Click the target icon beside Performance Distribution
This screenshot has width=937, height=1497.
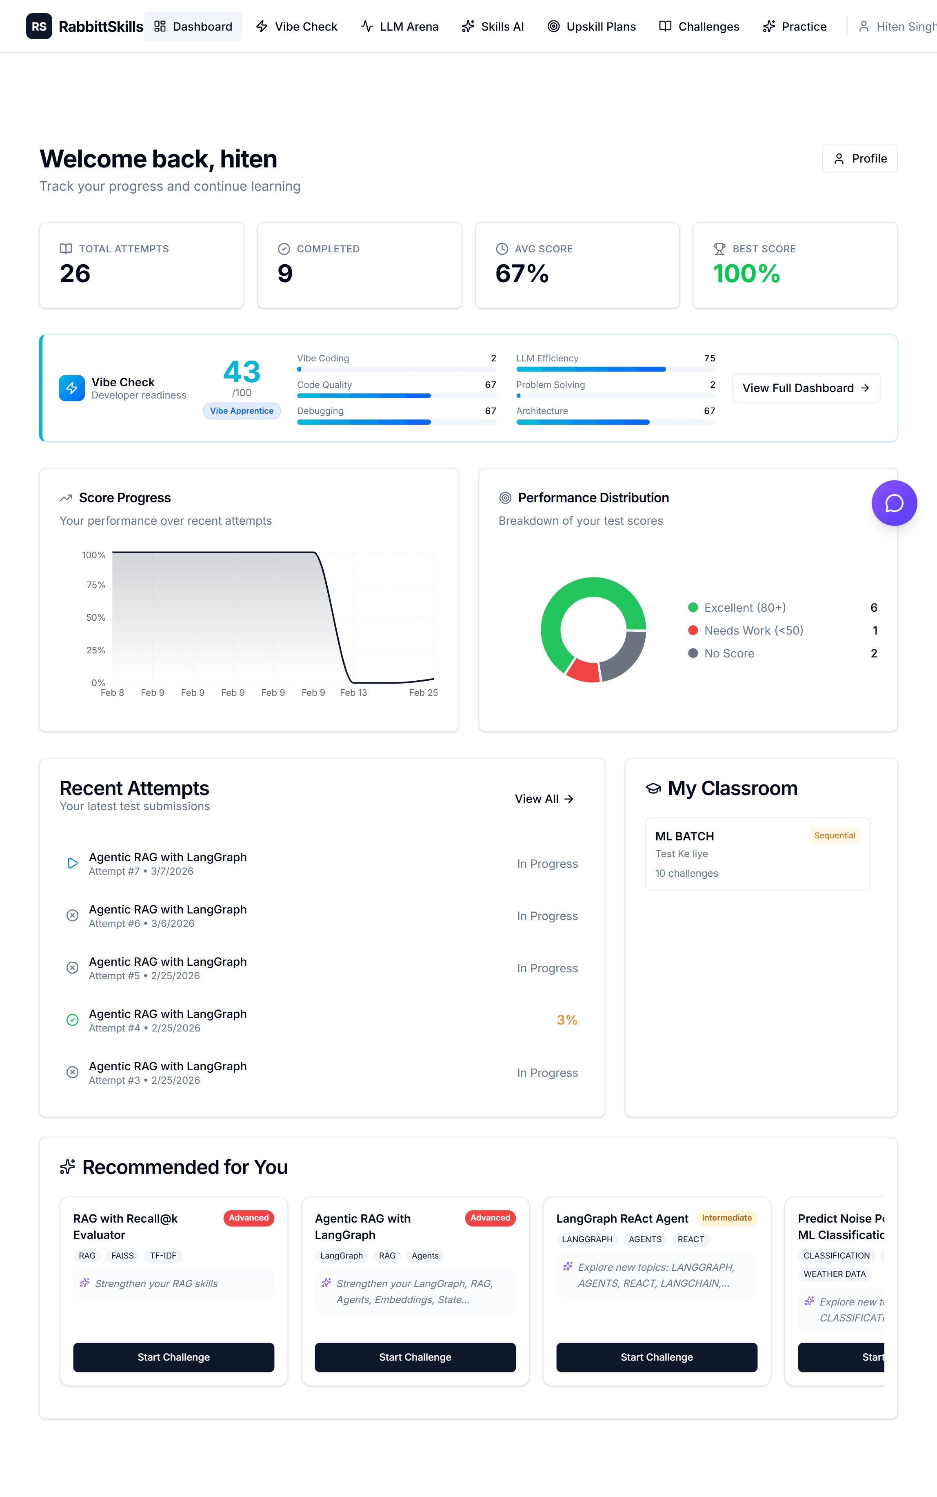point(505,497)
